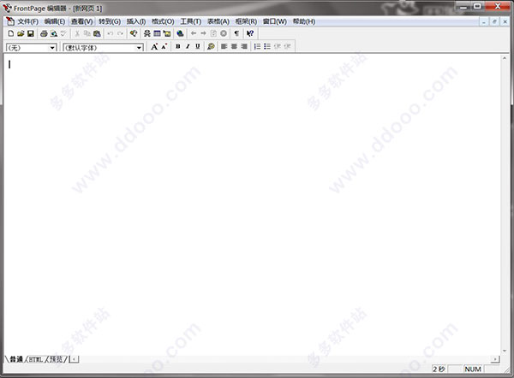
Task: Toggle paragraph marks with the ¶ icon
Action: [236, 33]
